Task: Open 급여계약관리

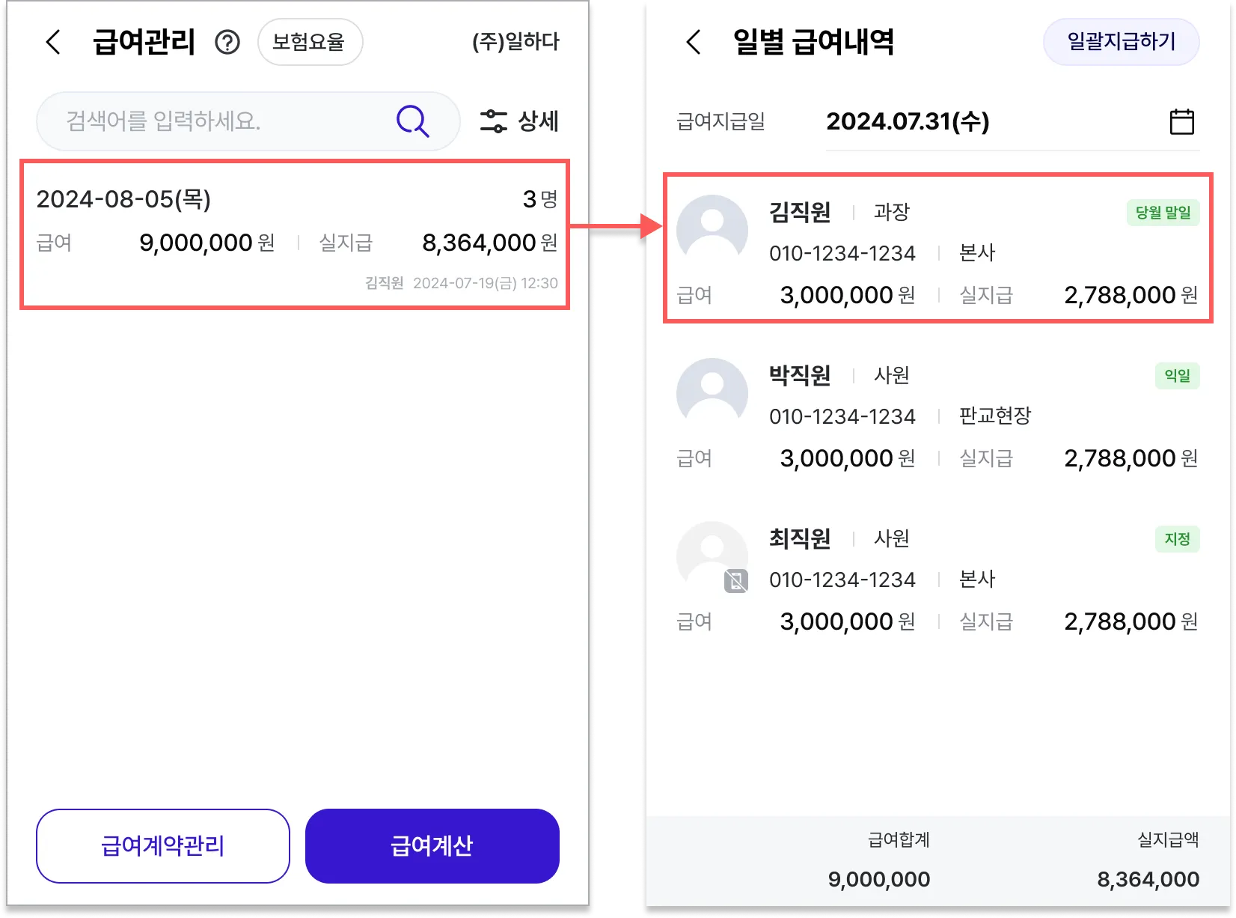Action: click(163, 845)
